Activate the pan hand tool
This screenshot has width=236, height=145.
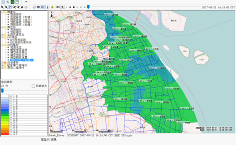coord(10,7)
